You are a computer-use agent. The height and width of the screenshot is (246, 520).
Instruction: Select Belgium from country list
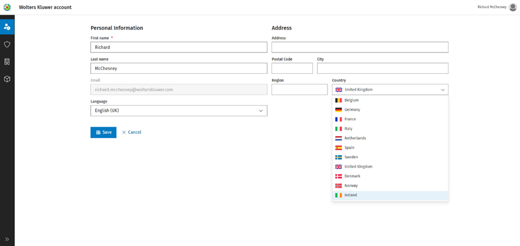coord(391,100)
